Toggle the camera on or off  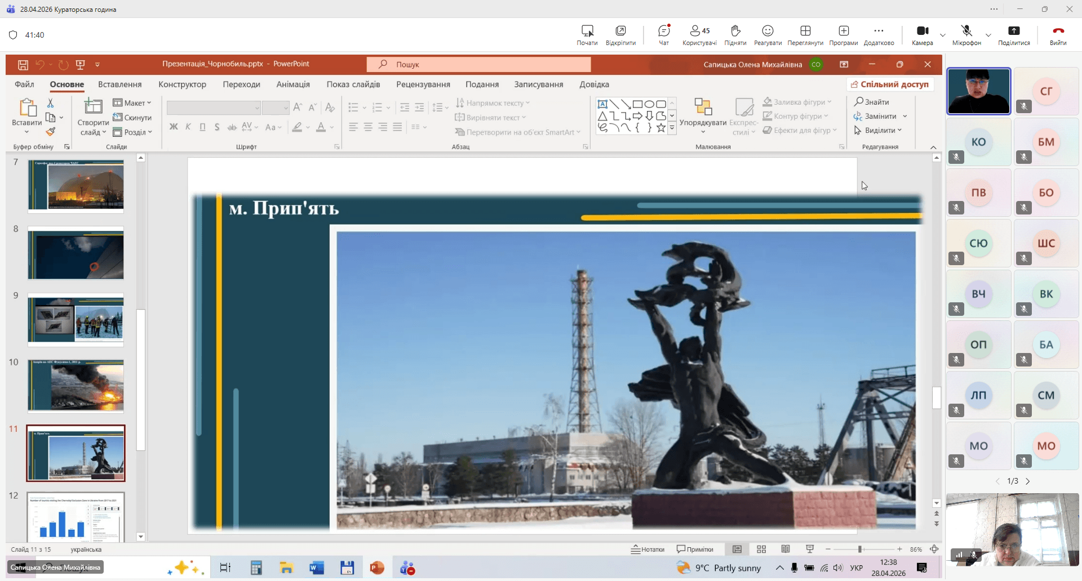point(922,34)
